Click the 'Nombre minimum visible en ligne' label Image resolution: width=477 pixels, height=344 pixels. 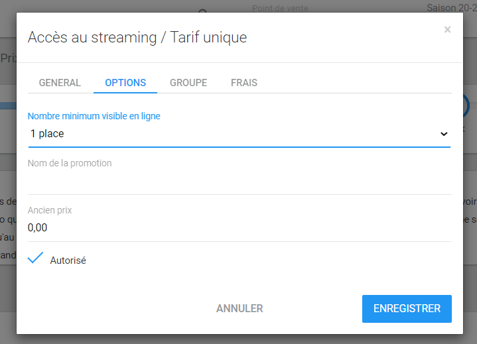[x=94, y=116]
